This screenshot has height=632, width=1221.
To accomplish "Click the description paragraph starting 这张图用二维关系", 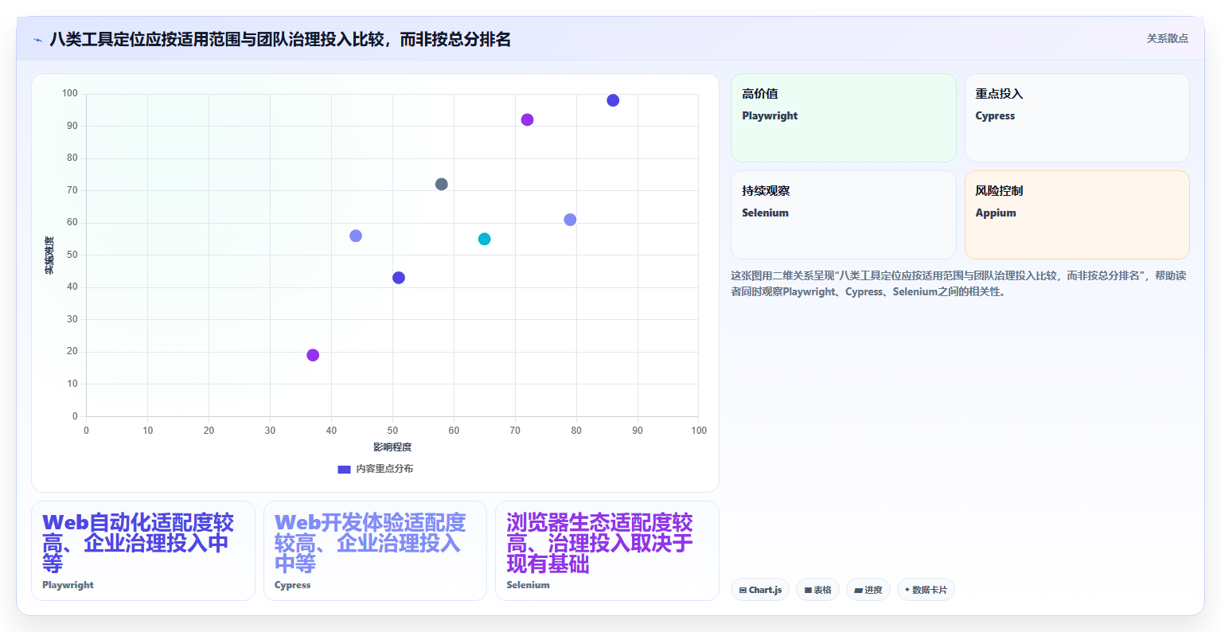I will [x=958, y=283].
